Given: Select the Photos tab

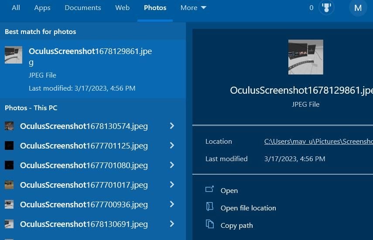Looking at the screenshot, I should point(155,7).
